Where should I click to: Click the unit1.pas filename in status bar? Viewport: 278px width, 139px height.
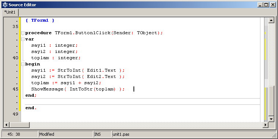coord(121,134)
